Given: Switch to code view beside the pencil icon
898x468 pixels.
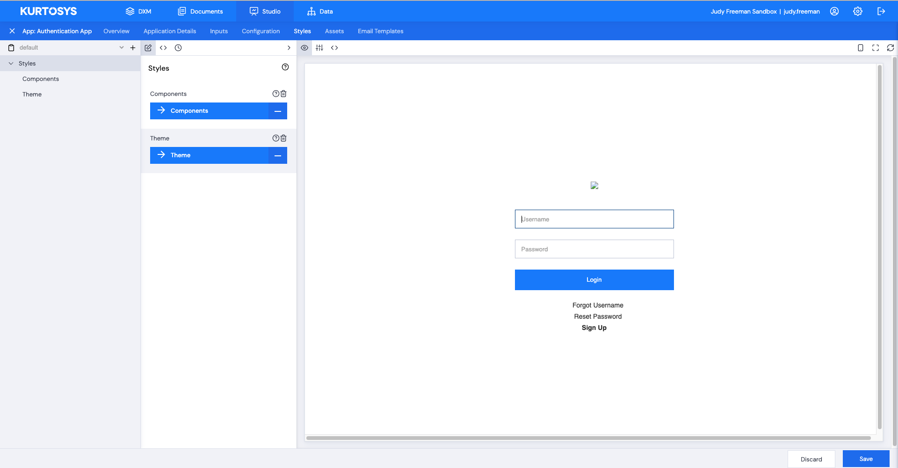Looking at the screenshot, I should point(163,47).
